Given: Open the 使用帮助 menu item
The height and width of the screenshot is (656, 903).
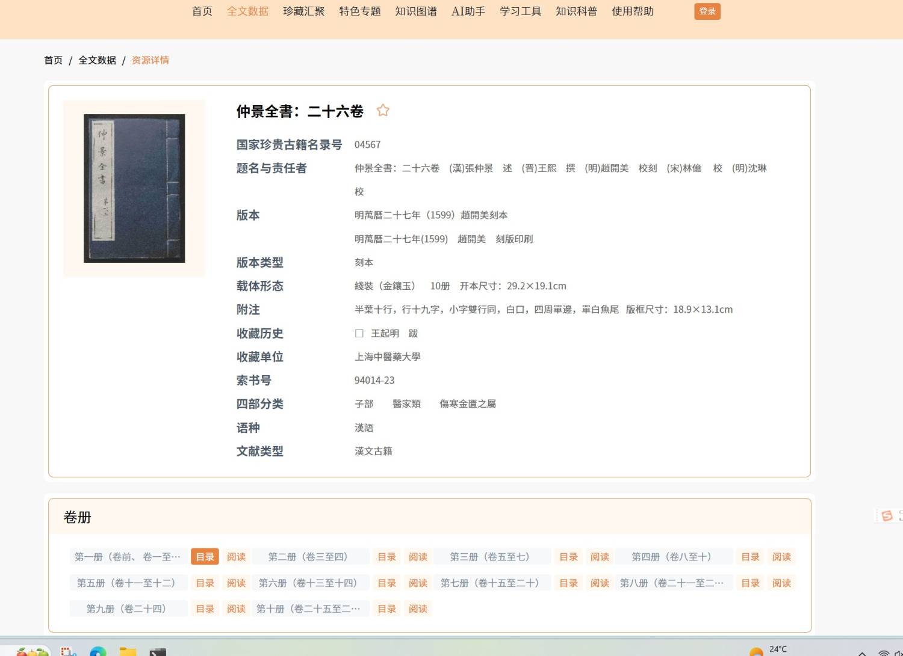Looking at the screenshot, I should [631, 11].
